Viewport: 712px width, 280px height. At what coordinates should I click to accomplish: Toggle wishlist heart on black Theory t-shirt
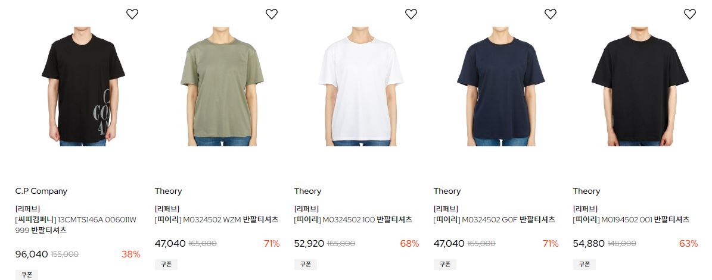click(690, 14)
